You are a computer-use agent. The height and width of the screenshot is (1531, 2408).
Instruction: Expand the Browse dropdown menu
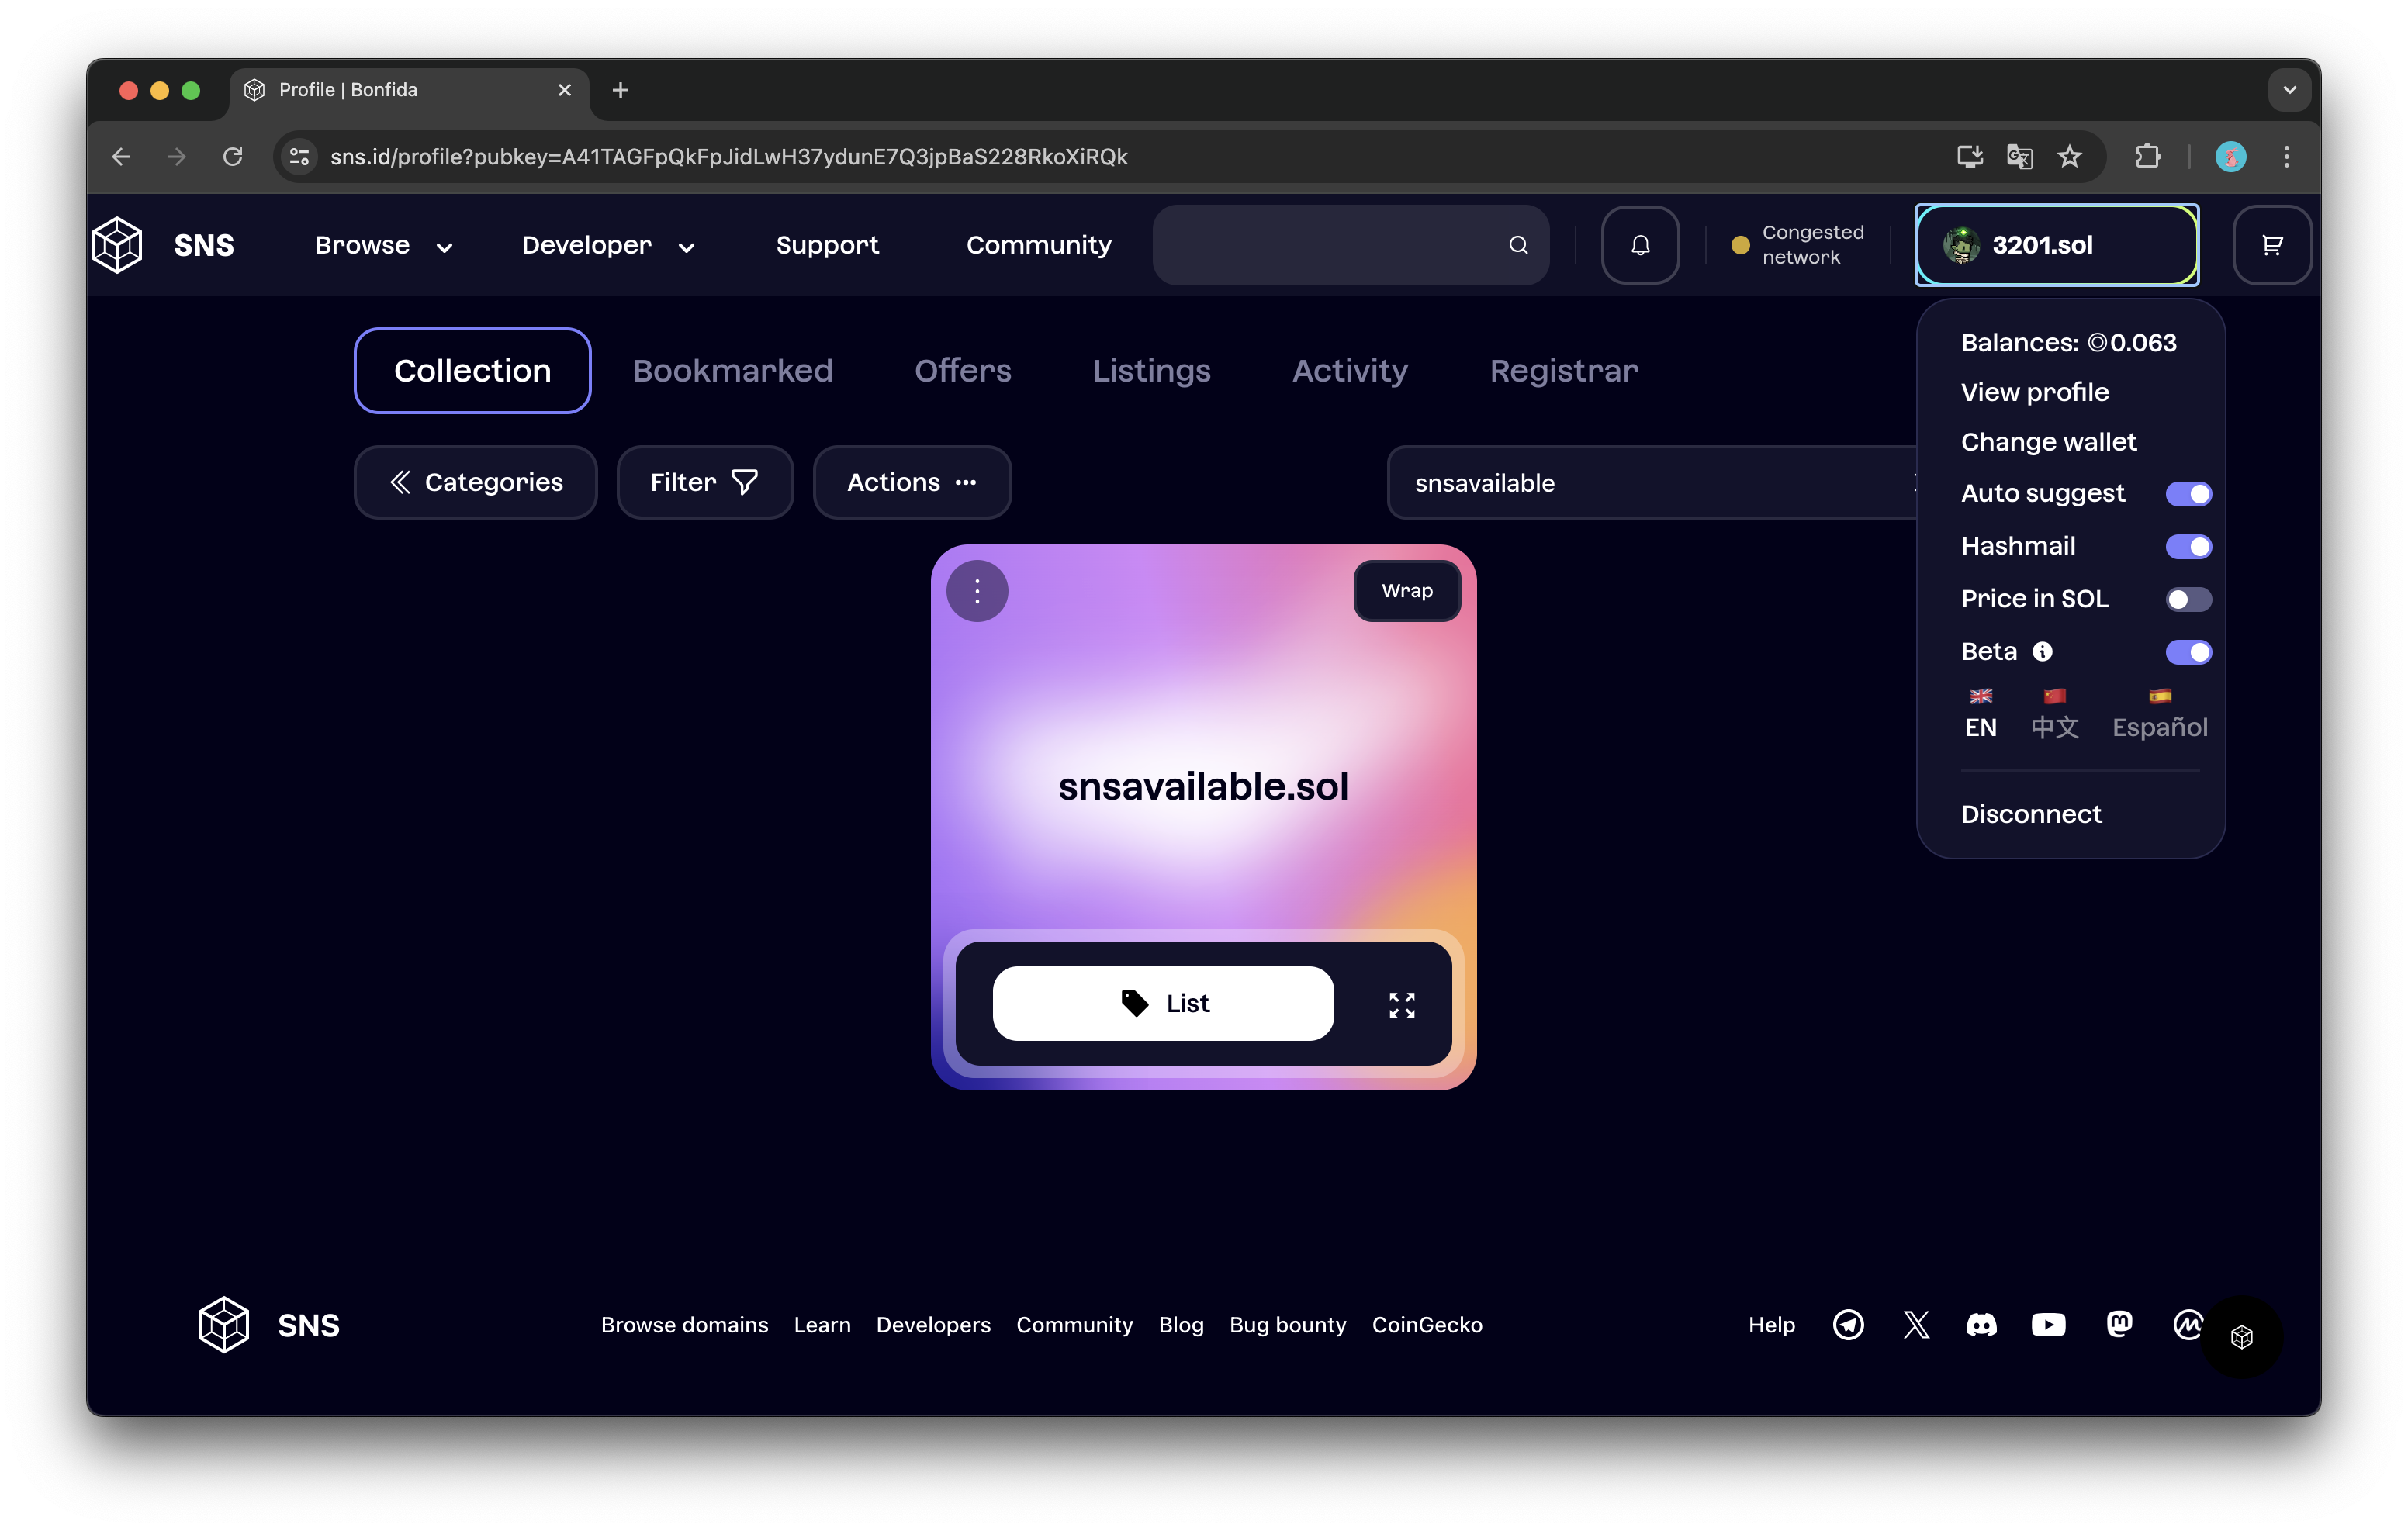click(x=383, y=246)
